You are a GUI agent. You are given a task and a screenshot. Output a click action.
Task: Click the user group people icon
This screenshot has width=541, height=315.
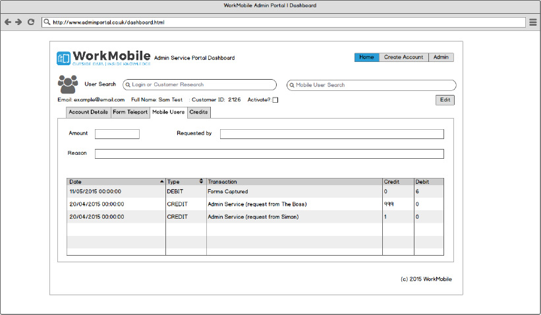point(68,84)
